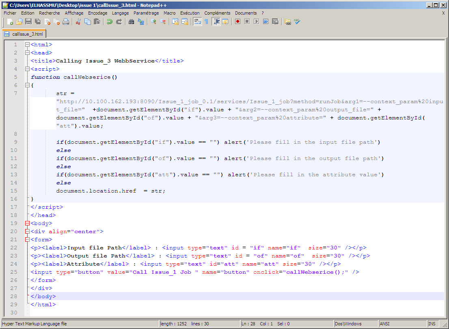Viewport: 449px width, 329px height.
Task: Open the ? help menu
Action: pyautogui.click(x=263, y=13)
